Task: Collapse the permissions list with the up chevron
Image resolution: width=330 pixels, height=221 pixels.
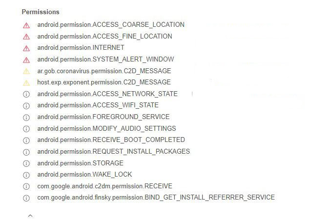Action: (x=30, y=216)
